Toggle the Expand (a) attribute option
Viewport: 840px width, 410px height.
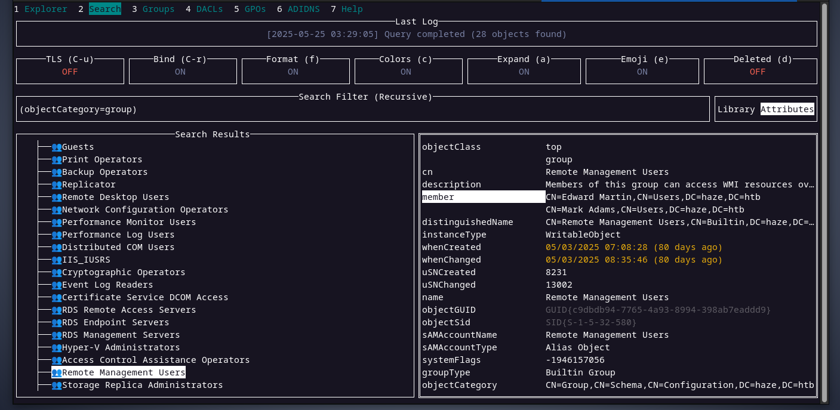pyautogui.click(x=524, y=72)
